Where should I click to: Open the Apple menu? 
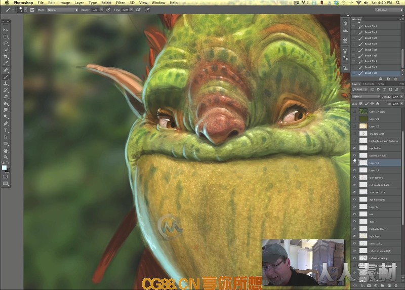(7, 3)
